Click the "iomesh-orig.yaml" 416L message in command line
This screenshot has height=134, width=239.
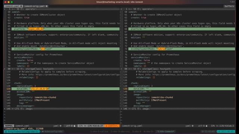pos(24,129)
